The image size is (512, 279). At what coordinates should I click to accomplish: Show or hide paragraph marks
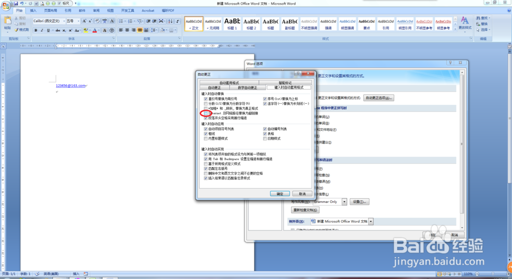coord(177,21)
